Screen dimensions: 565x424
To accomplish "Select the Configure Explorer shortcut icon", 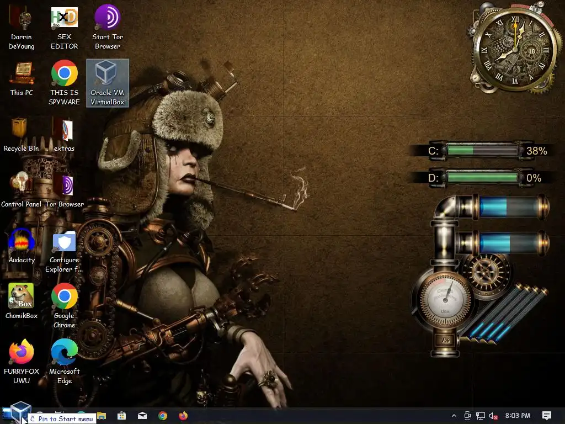I will pyautogui.click(x=64, y=251).
